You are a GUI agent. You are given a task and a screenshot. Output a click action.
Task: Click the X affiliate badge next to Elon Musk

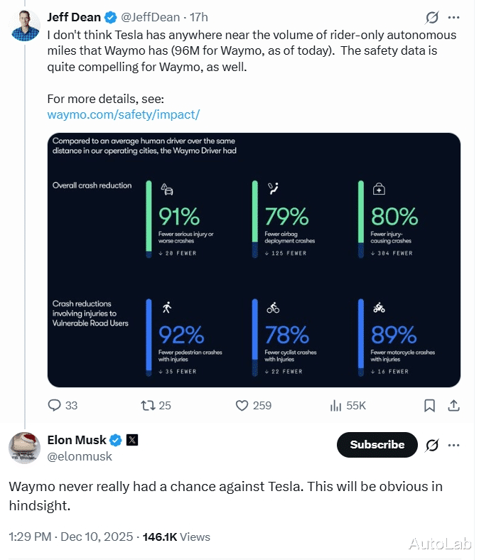coord(132,440)
